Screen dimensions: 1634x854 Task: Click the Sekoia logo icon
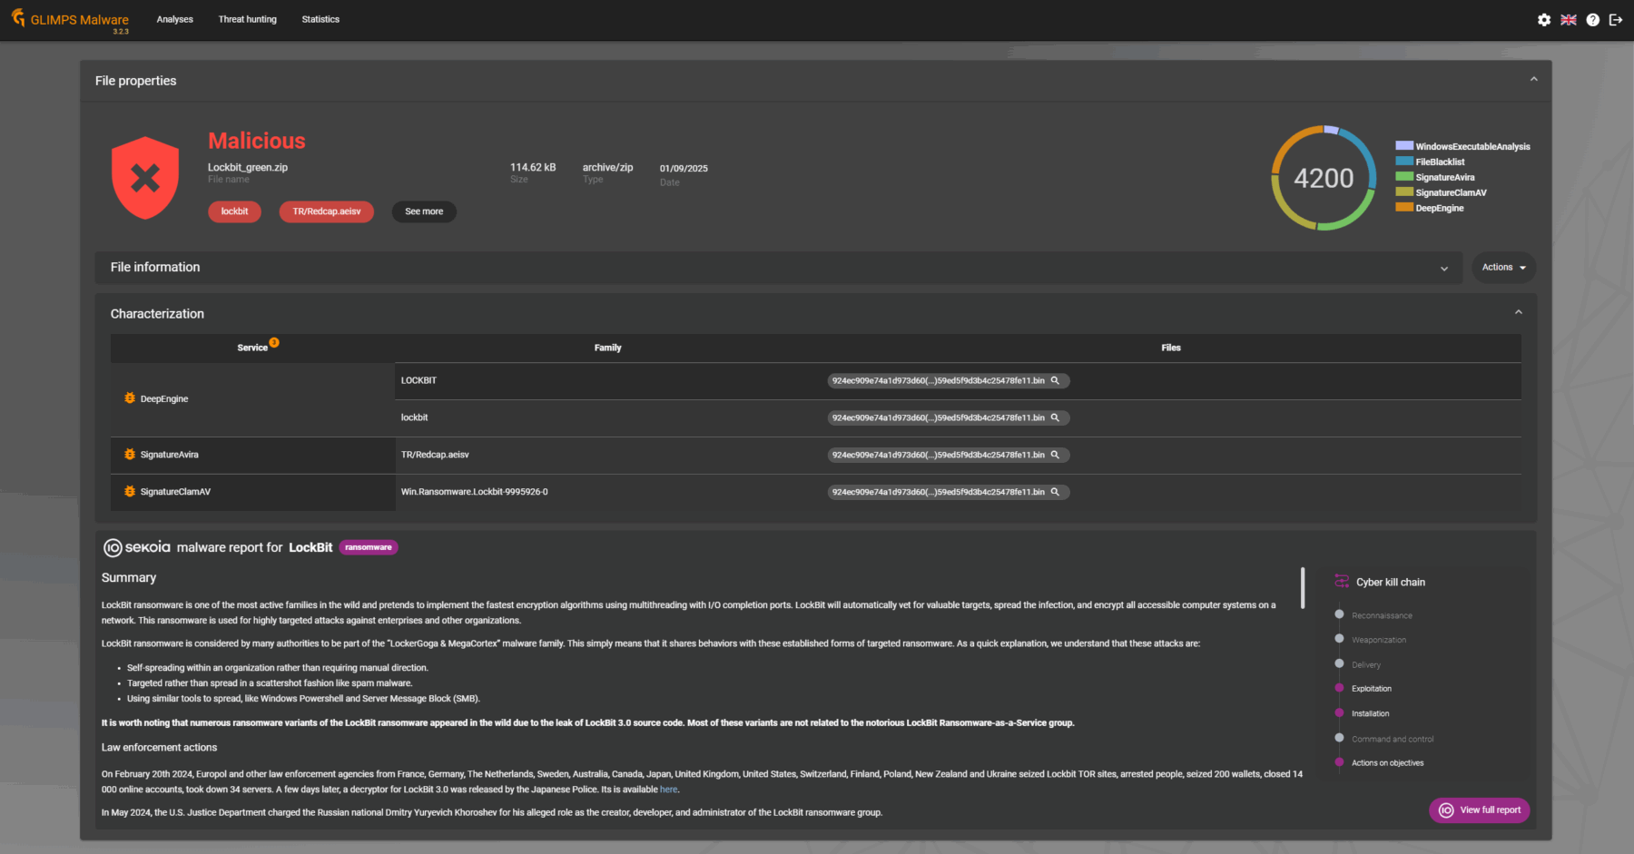tap(113, 547)
